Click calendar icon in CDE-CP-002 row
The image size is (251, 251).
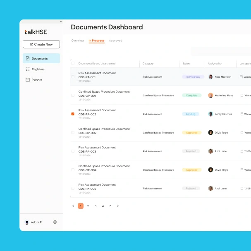point(242,133)
